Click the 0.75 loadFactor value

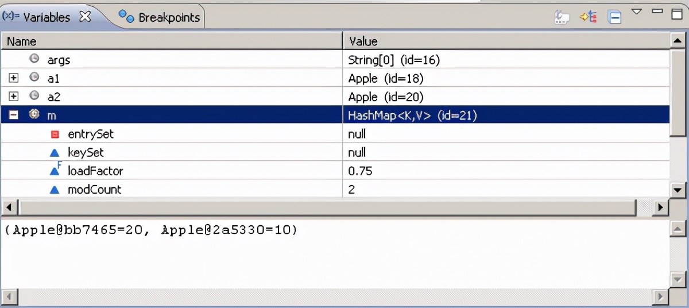[x=360, y=171]
